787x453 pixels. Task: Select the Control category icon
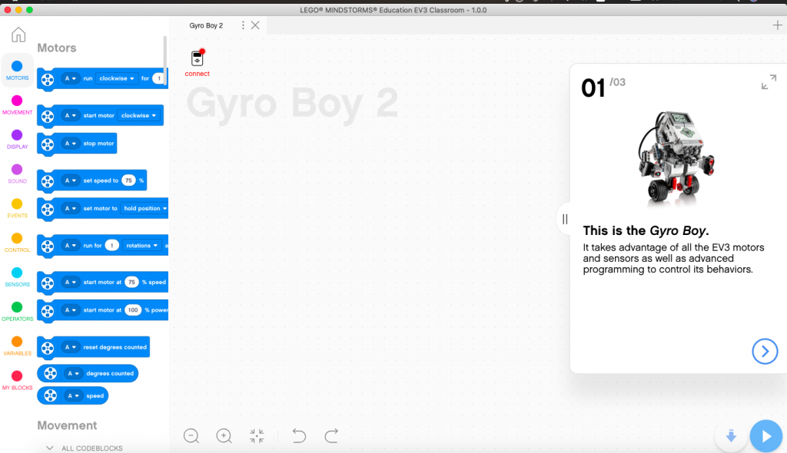pos(17,240)
